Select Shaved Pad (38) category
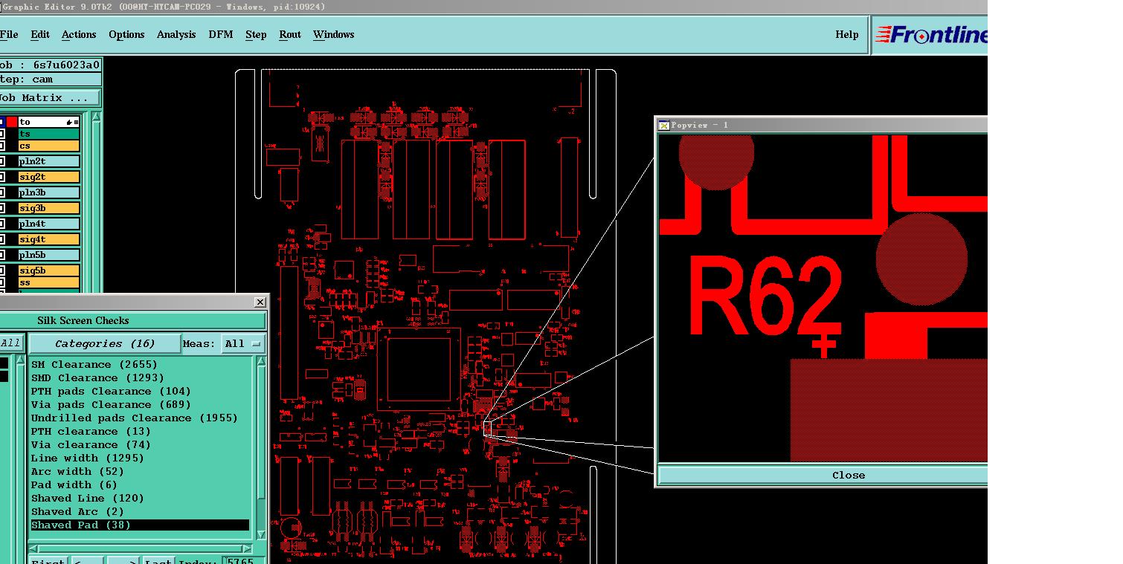 (x=140, y=525)
